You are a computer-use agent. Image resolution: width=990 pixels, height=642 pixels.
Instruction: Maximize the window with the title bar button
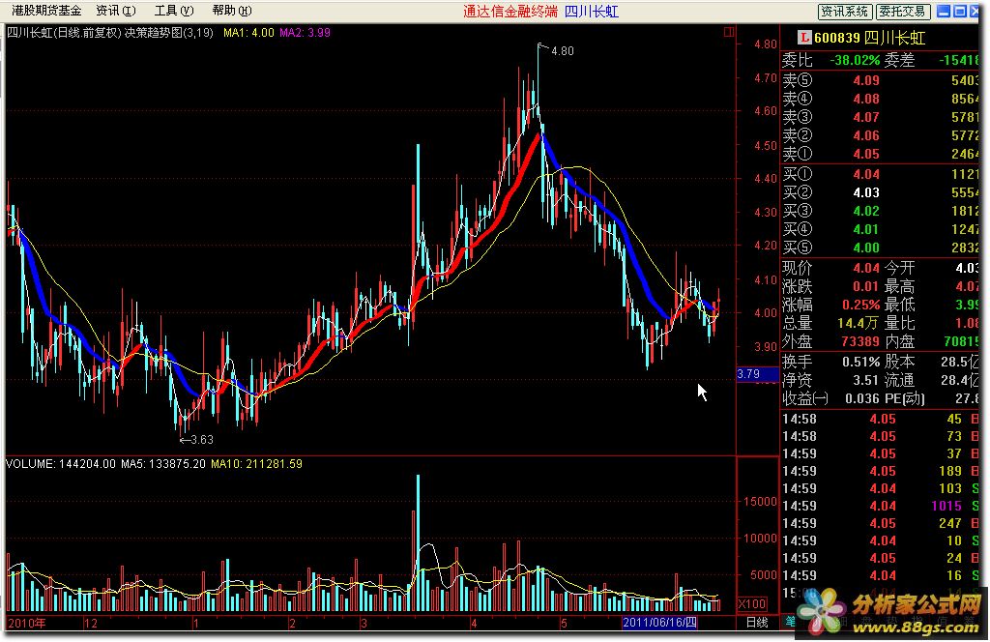960,12
